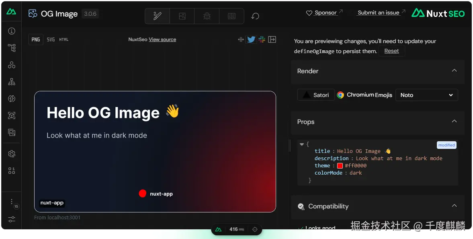The height and width of the screenshot is (239, 473).
Task: Click the 416 ms render time badge
Action: click(236, 229)
